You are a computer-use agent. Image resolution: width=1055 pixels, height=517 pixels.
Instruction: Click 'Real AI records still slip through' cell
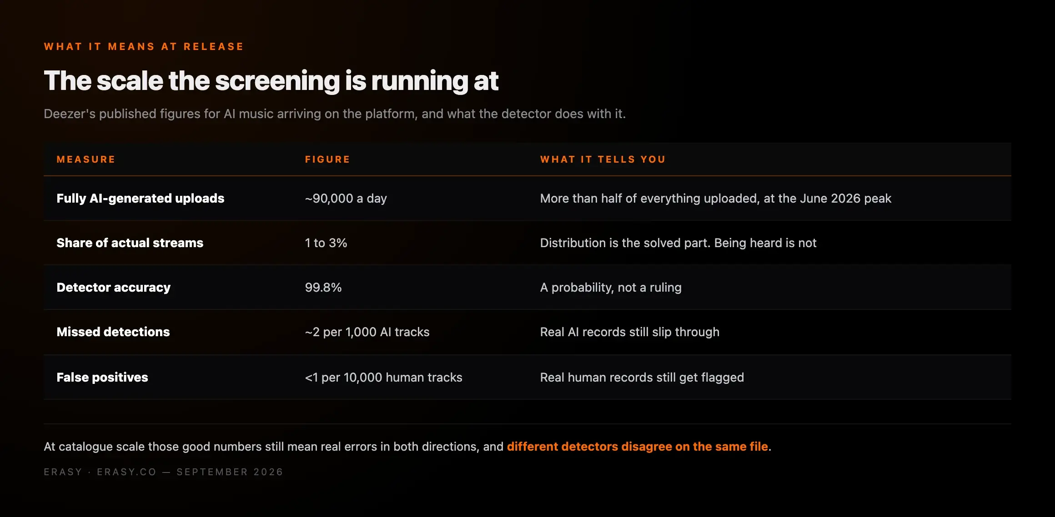[x=630, y=332]
